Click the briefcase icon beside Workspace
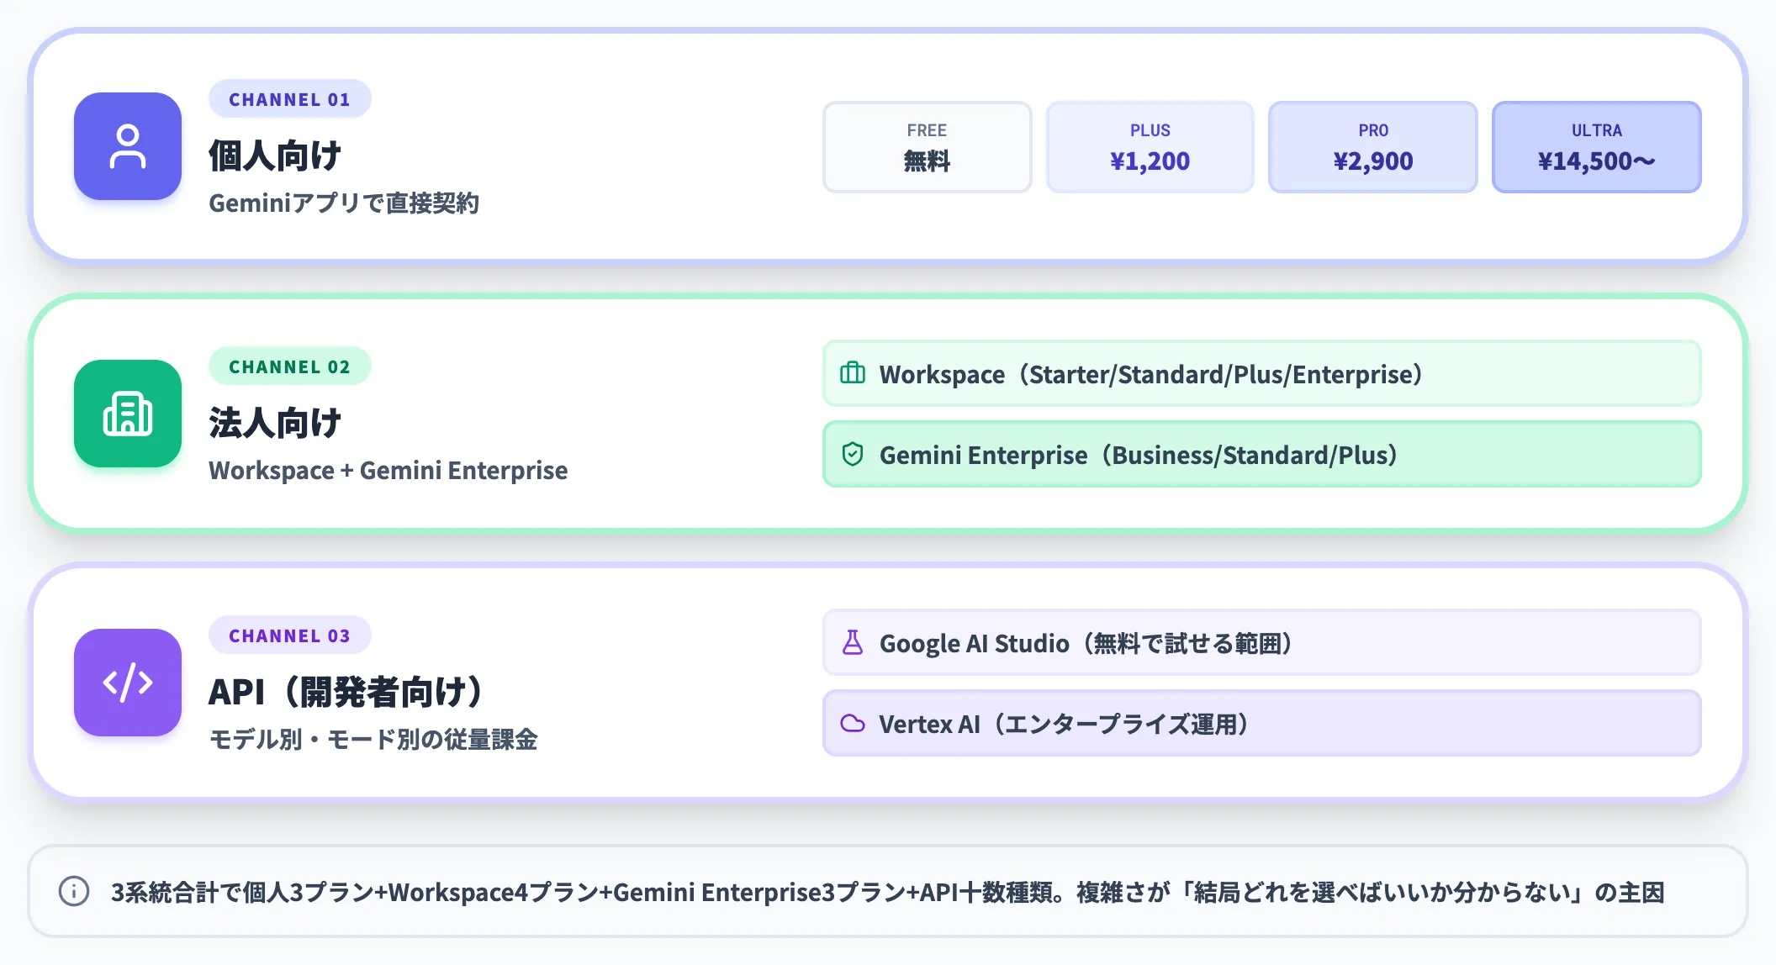The image size is (1776, 965). [x=853, y=373]
